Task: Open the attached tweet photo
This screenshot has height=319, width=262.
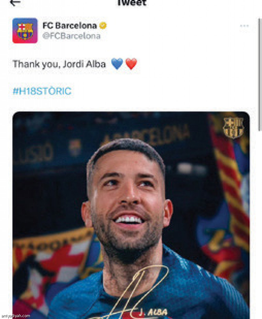Action: (131, 215)
